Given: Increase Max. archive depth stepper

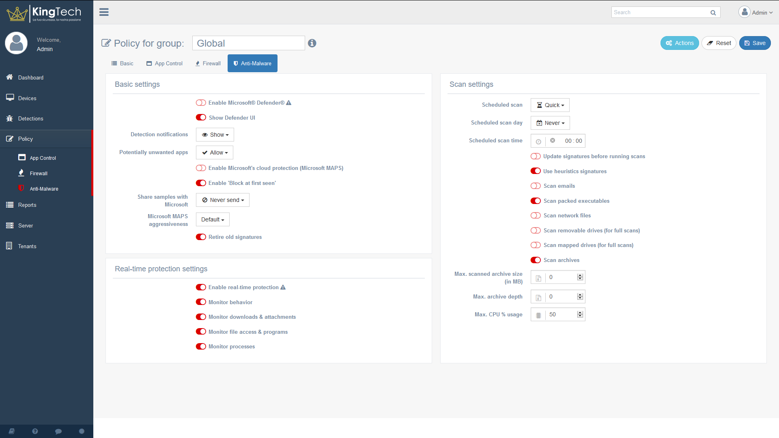Looking at the screenshot, I should tap(580, 295).
